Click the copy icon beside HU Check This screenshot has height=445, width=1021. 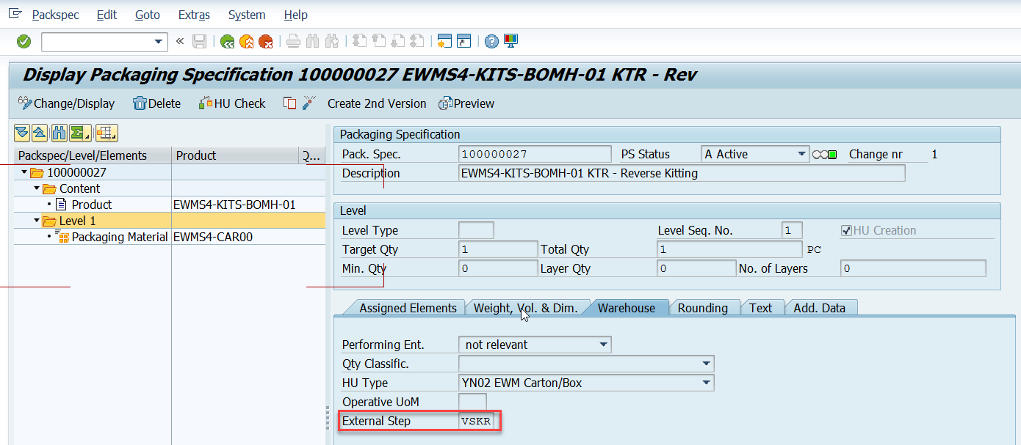click(290, 103)
